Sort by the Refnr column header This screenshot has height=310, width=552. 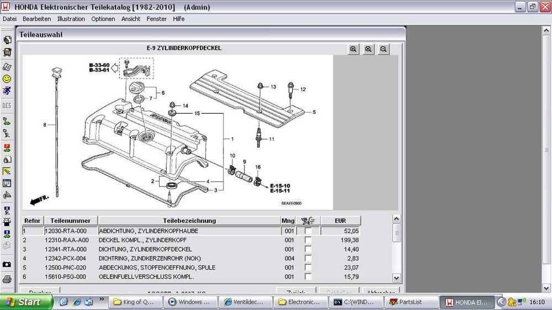(x=33, y=221)
